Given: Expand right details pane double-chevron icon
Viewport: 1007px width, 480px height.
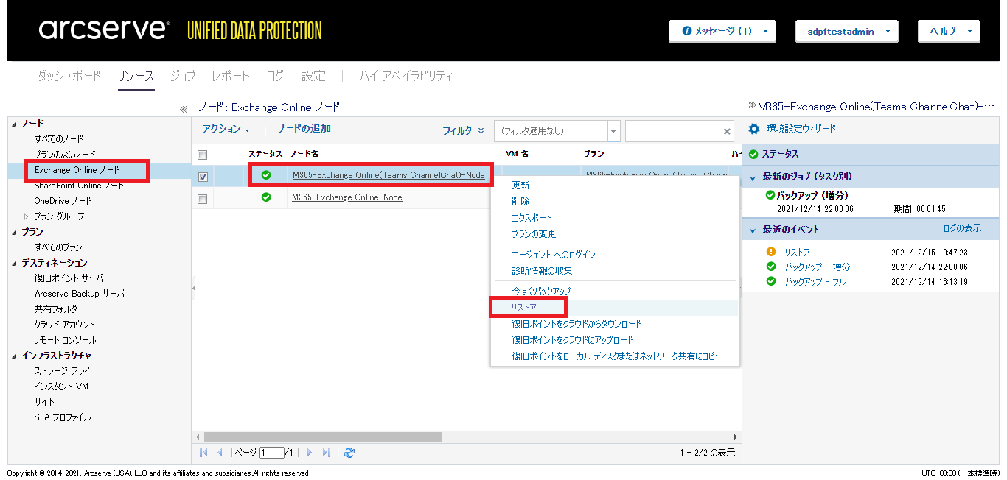Looking at the screenshot, I should click(x=752, y=106).
